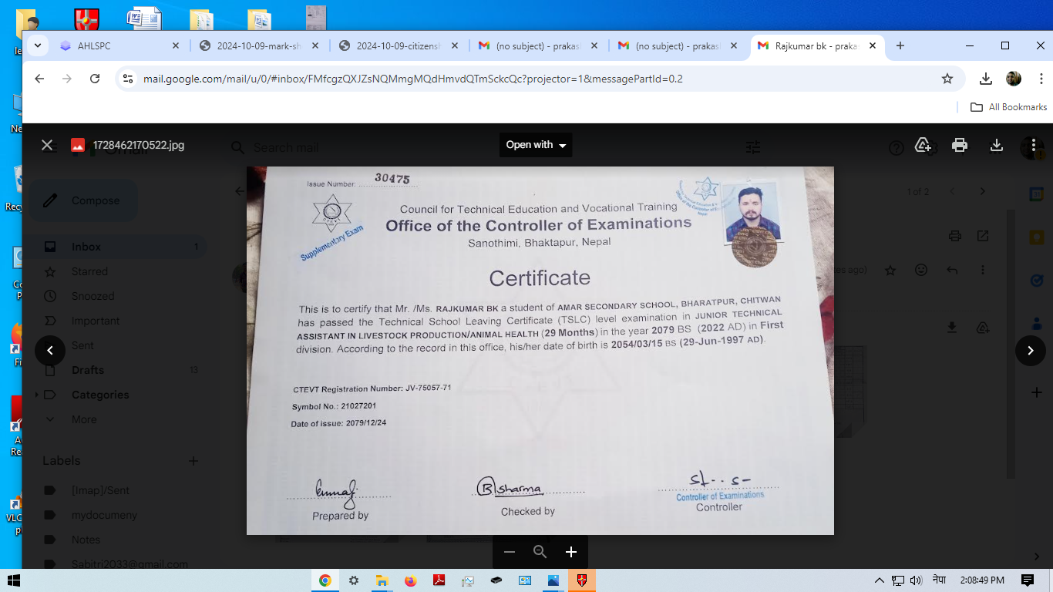Click the red image file-type icon
Viewport: 1053px width, 592px height.
(x=78, y=145)
